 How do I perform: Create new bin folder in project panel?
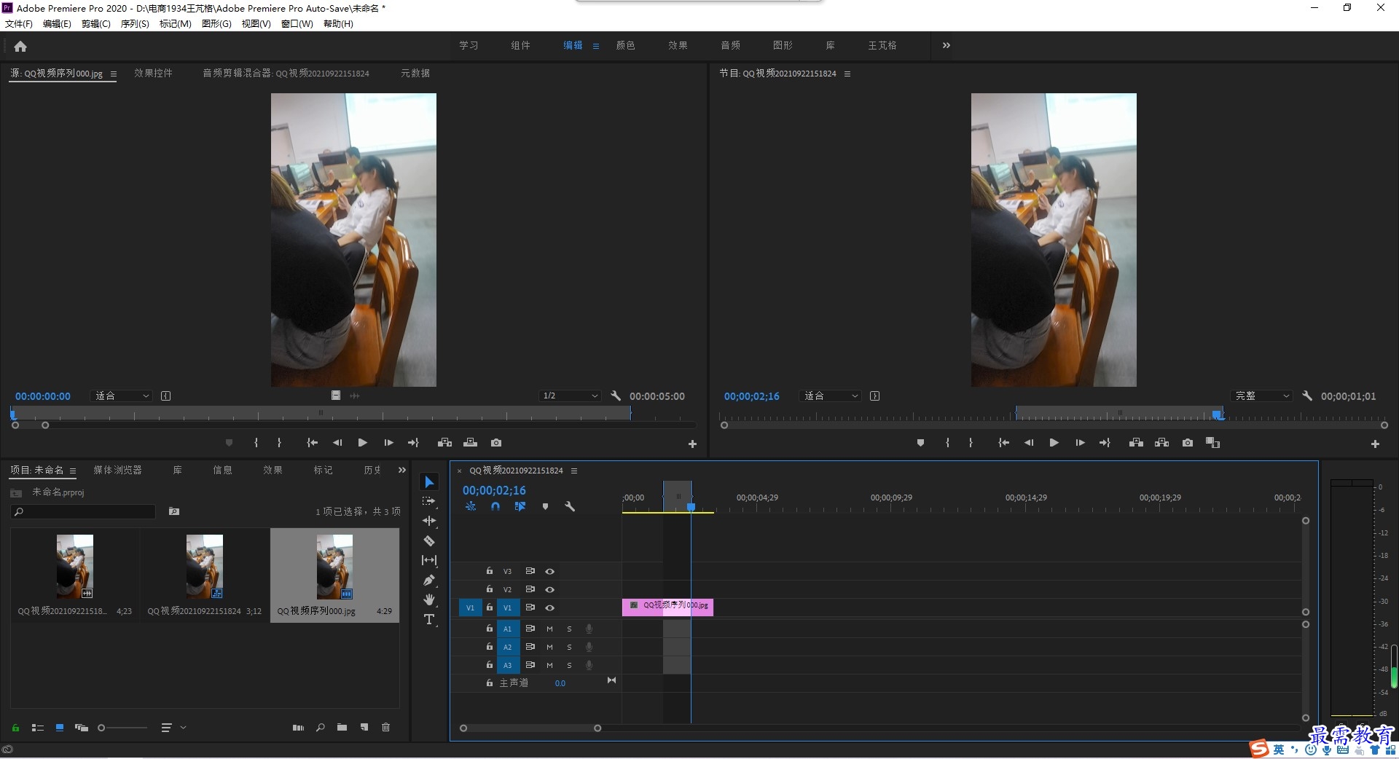coord(342,728)
